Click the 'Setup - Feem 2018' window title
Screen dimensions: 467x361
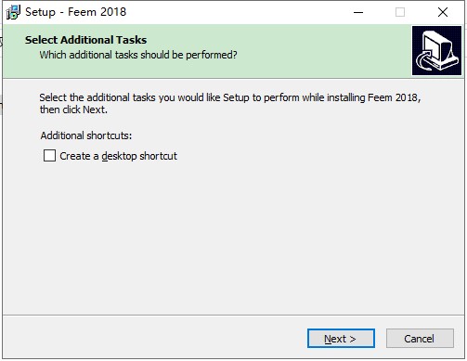[76, 12]
